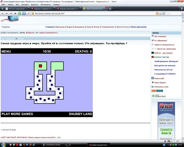Click the 'Наш клуб' sidebar icon

click(153, 78)
